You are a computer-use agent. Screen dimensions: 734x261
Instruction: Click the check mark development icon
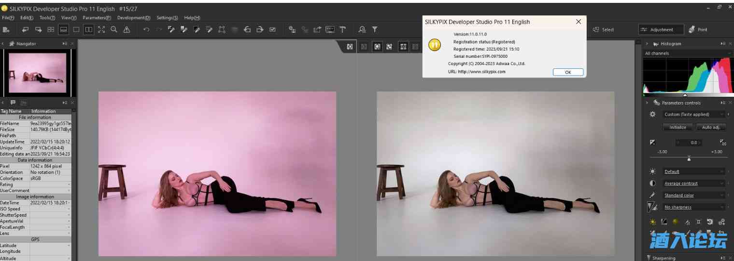pos(272,29)
